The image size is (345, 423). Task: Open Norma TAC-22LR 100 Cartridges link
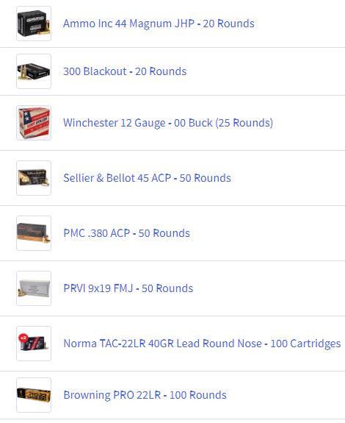[203, 344]
